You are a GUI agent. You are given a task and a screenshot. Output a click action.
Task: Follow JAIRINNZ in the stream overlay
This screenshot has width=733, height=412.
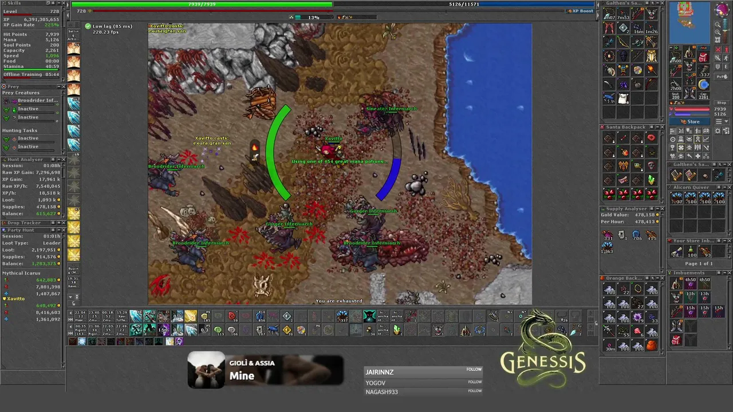[x=474, y=369]
